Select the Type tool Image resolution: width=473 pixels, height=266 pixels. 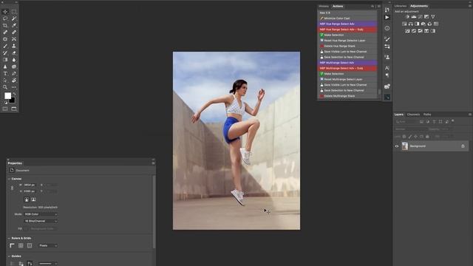pos(5,74)
